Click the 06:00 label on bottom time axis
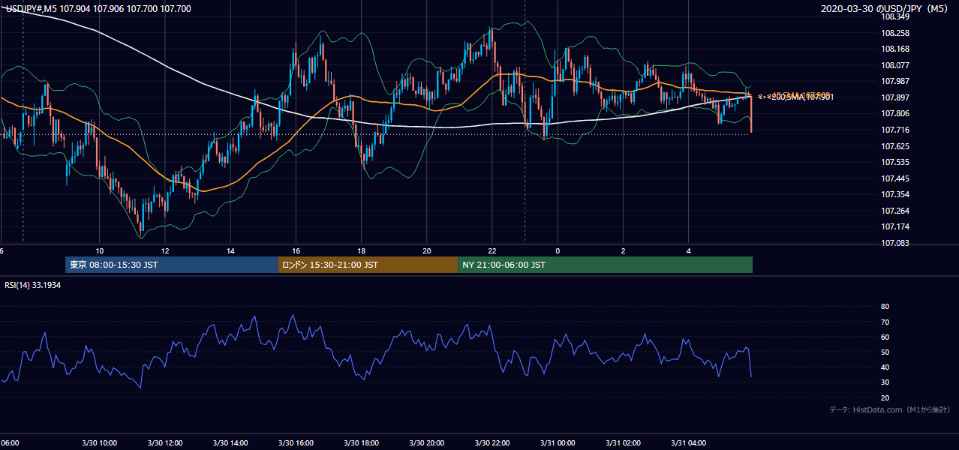959x450 pixels. tap(10, 442)
